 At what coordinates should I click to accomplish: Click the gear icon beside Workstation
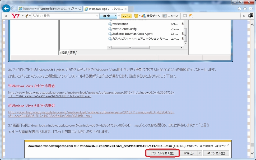point(110,24)
